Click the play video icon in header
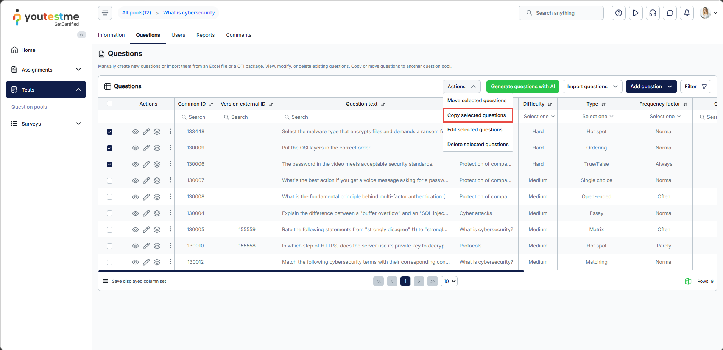 [x=636, y=13]
